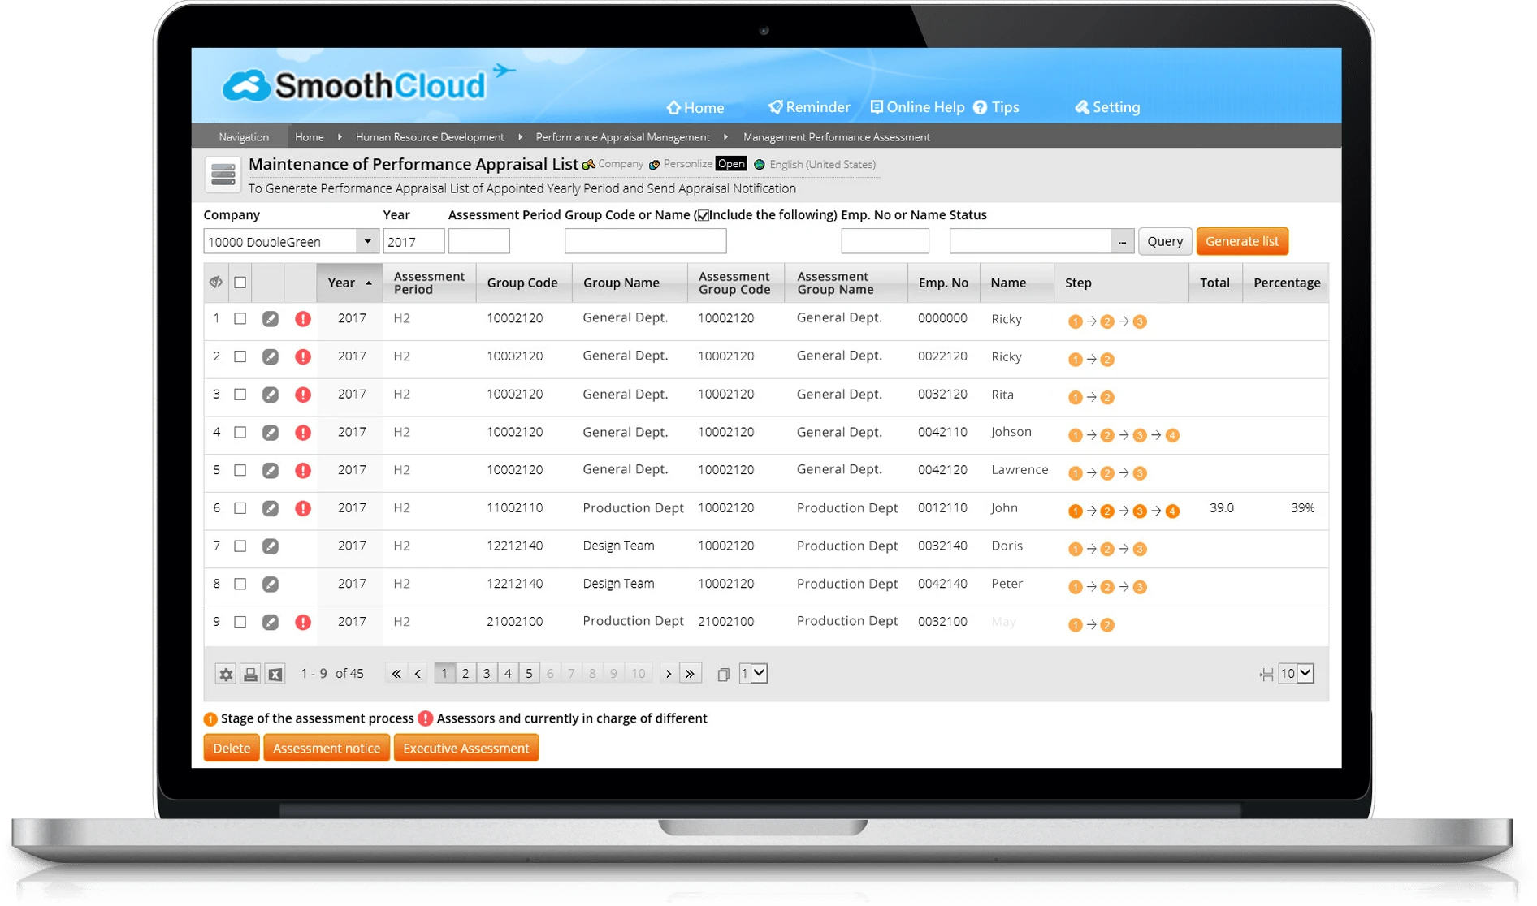Jump to page 5 in pagination
1537x906 pixels.
pos(529,673)
